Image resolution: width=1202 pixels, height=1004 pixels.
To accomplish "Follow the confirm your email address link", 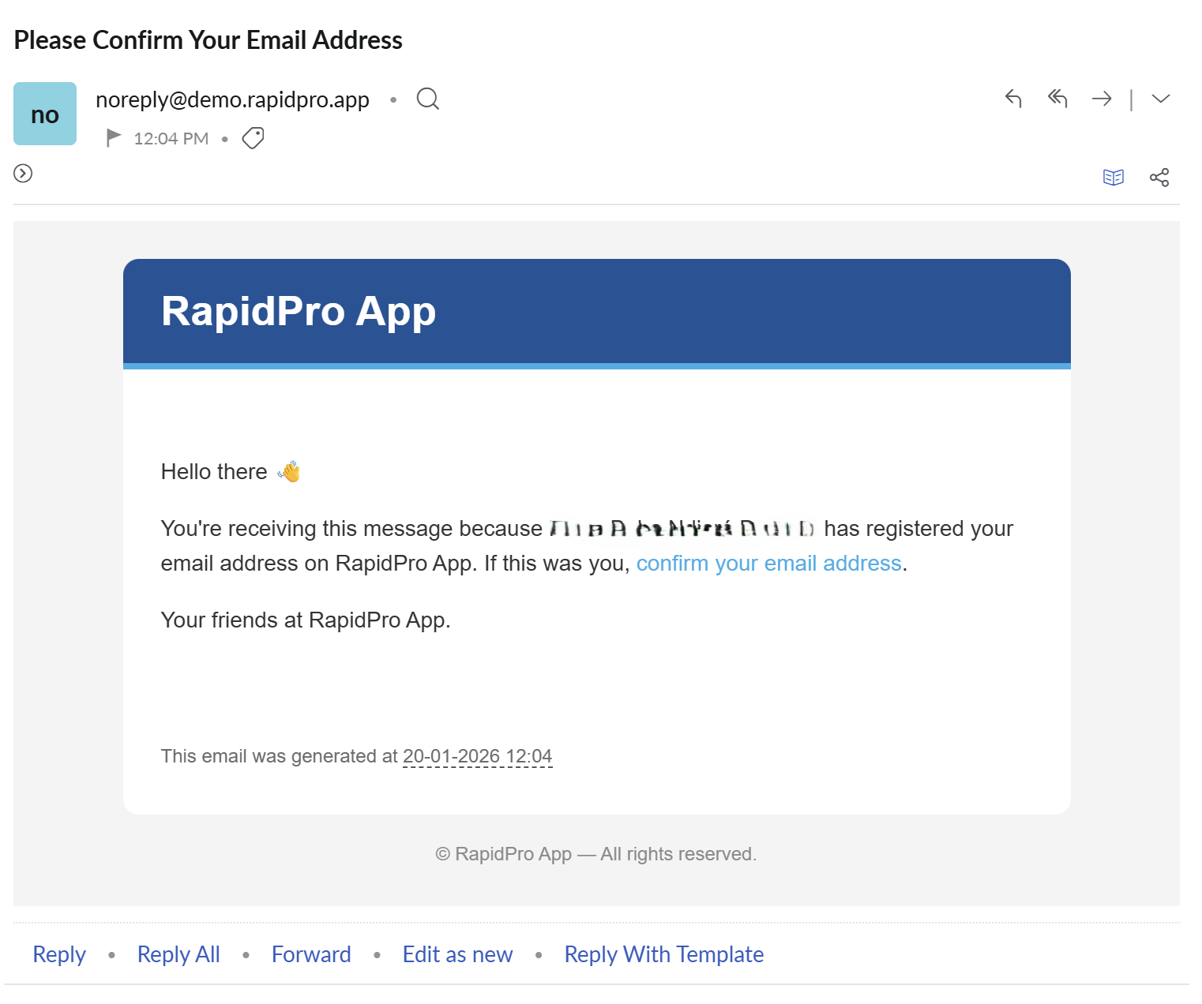I will click(x=768, y=563).
